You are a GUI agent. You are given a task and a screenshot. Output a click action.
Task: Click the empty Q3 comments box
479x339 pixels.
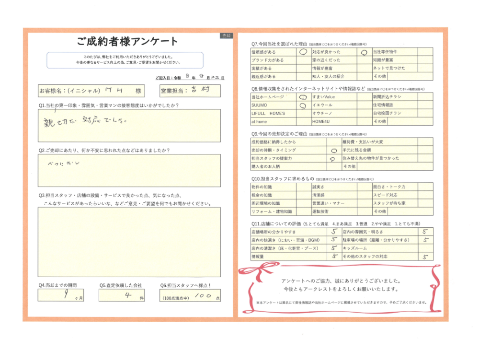coord(129,242)
